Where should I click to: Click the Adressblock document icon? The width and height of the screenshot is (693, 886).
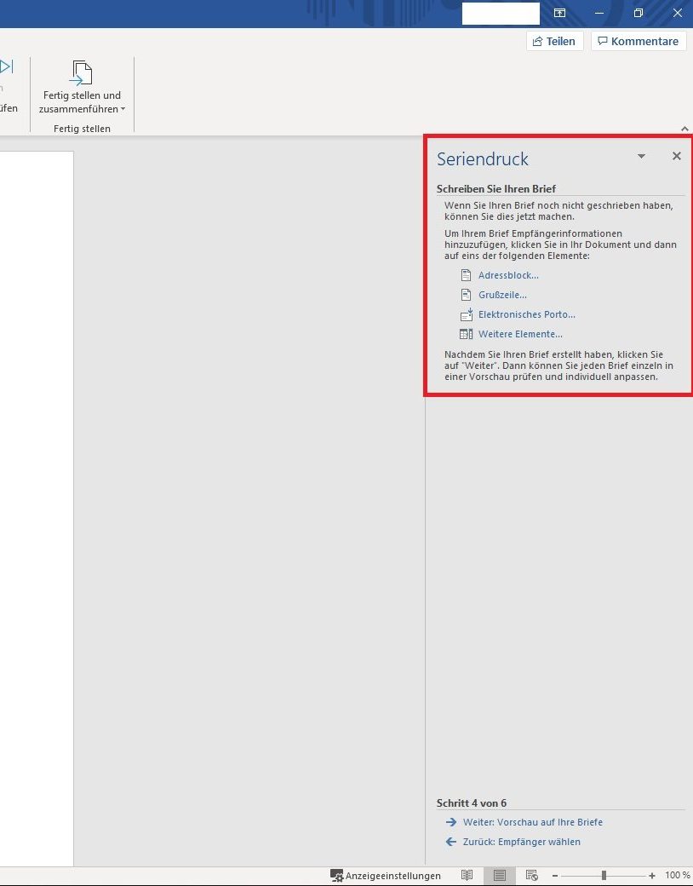(x=466, y=275)
